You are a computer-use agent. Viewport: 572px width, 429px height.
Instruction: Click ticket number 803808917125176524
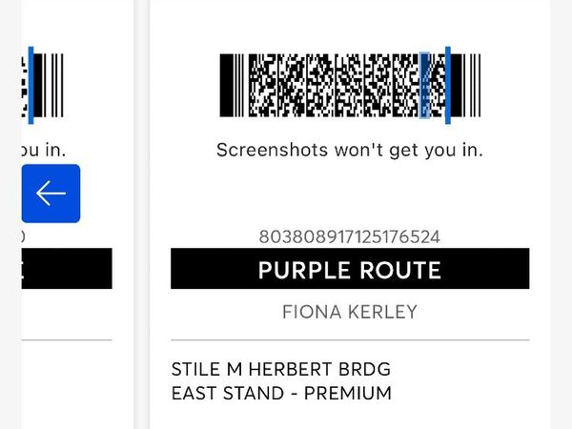pos(350,236)
